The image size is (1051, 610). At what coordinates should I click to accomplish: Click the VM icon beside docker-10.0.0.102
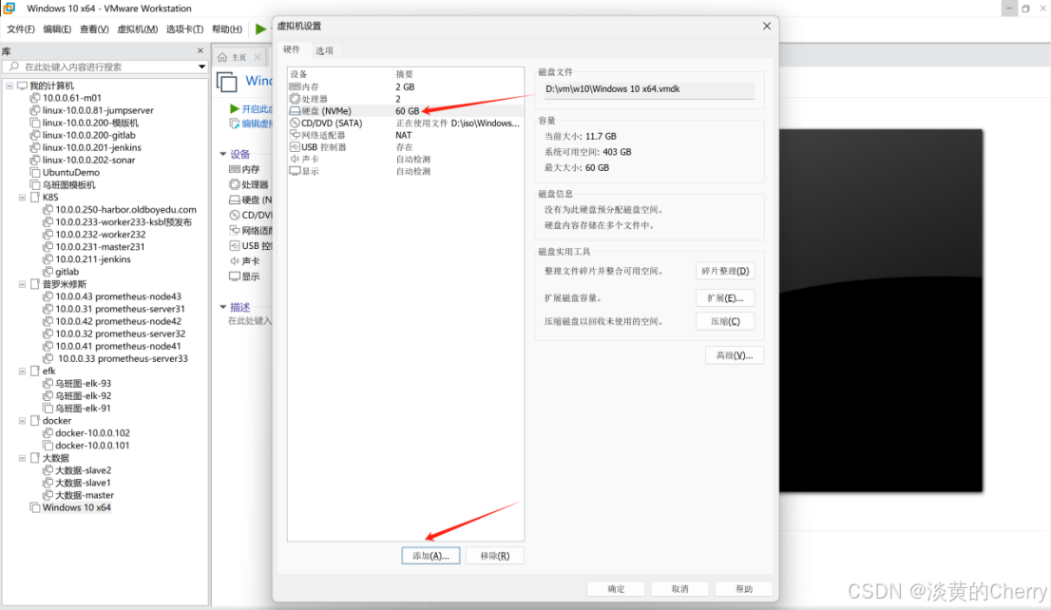48,433
